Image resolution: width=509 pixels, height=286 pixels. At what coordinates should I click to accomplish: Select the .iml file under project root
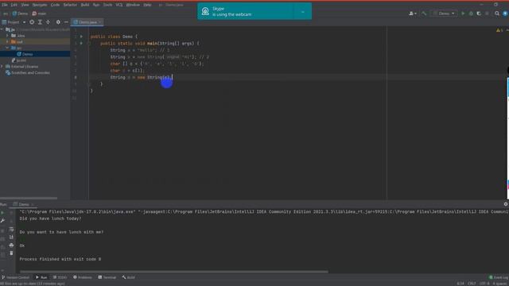pos(19,60)
